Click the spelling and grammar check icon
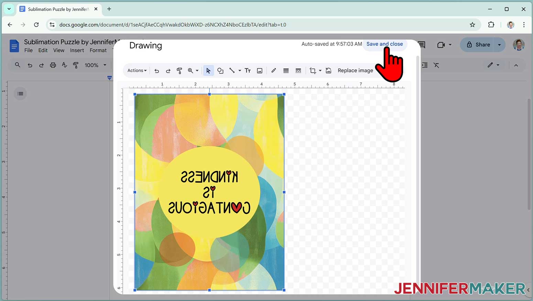 64,65
